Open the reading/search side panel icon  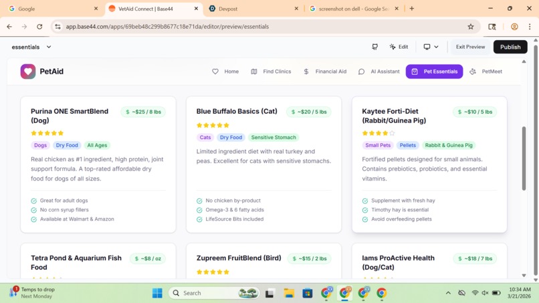pyautogui.click(x=492, y=27)
